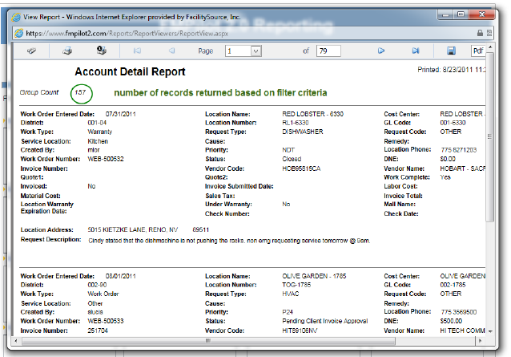Screen dimensions: 511x357
Task: Expand the page number dropdown arrow
Action: tap(256, 51)
